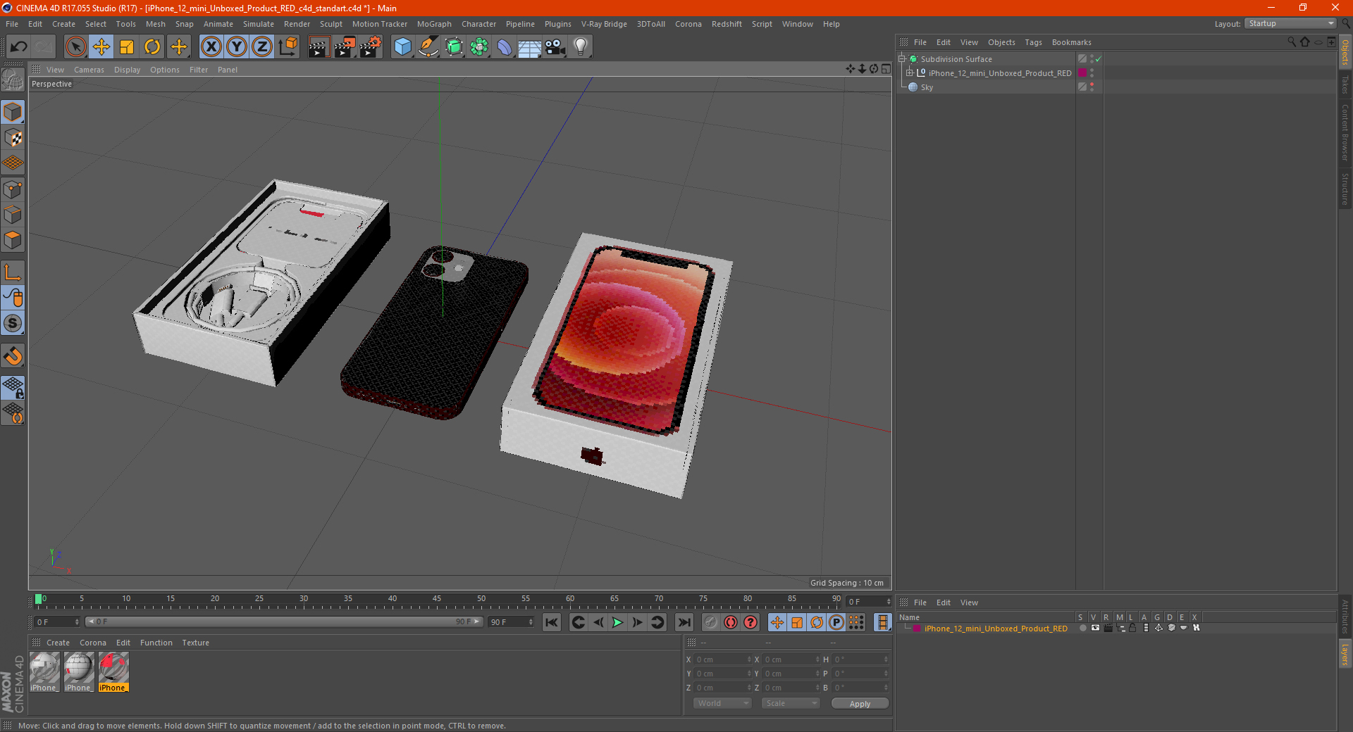
Task: Select the third iPhone material thumbnail
Action: (113, 671)
